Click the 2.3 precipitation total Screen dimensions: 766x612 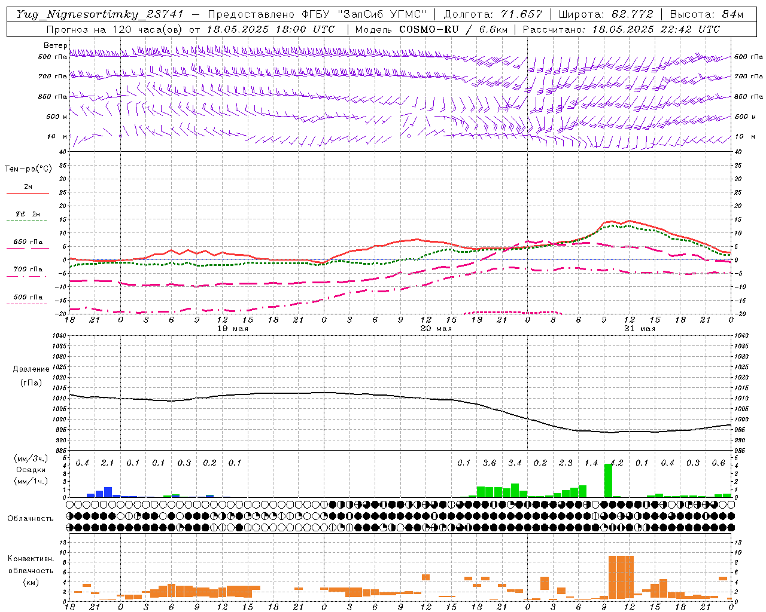(x=566, y=463)
